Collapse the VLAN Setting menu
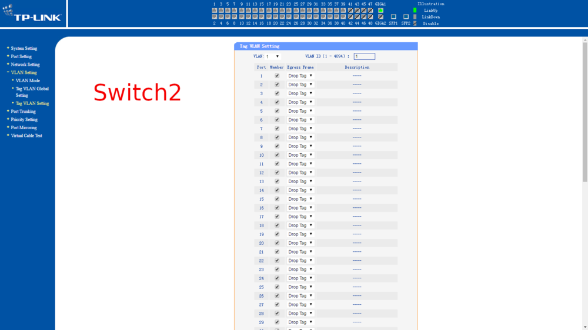This screenshot has width=588, height=330. pos(24,73)
